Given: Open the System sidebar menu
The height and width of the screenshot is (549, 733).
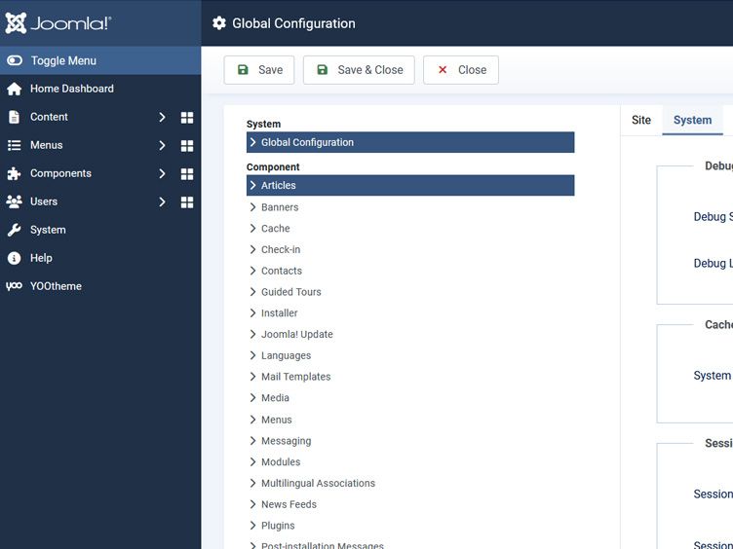Looking at the screenshot, I should point(48,230).
